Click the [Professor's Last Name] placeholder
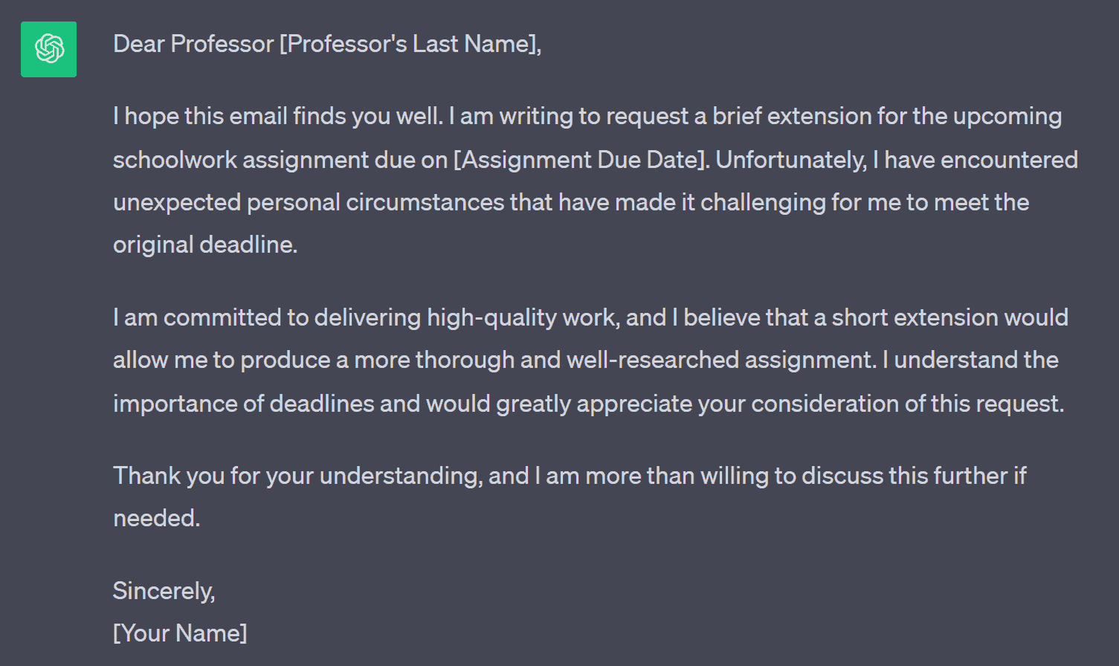 point(410,44)
